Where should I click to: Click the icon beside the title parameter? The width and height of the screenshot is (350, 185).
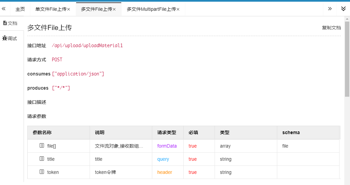(x=42, y=159)
